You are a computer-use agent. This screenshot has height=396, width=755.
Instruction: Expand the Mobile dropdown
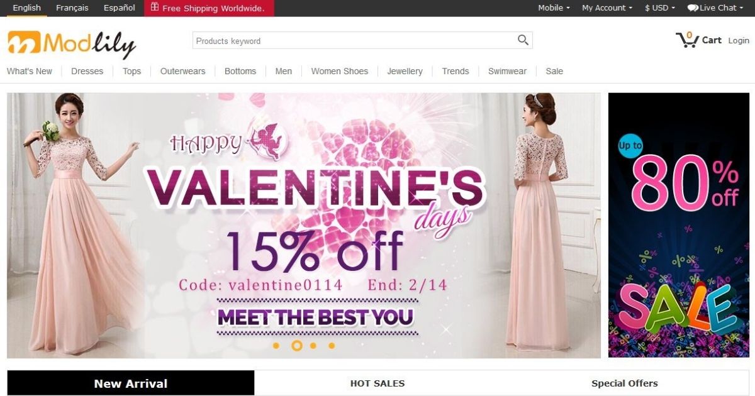click(x=554, y=8)
